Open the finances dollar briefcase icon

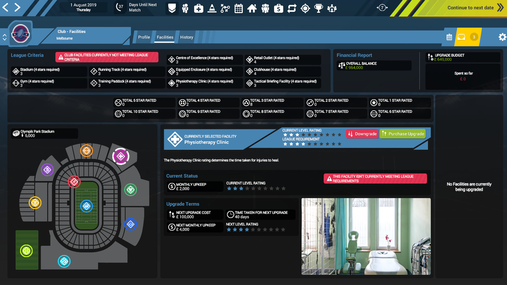tap(278, 8)
